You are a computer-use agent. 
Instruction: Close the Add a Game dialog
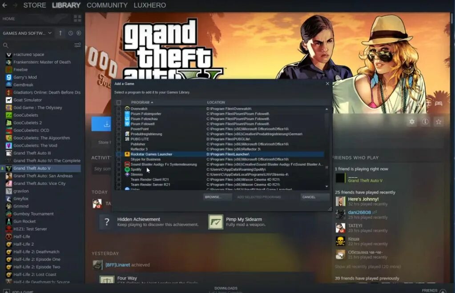point(327,84)
